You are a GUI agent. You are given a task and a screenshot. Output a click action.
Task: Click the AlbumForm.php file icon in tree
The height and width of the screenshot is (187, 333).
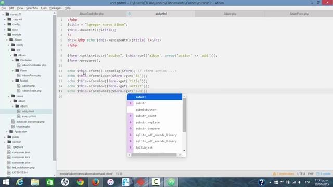click(19, 75)
